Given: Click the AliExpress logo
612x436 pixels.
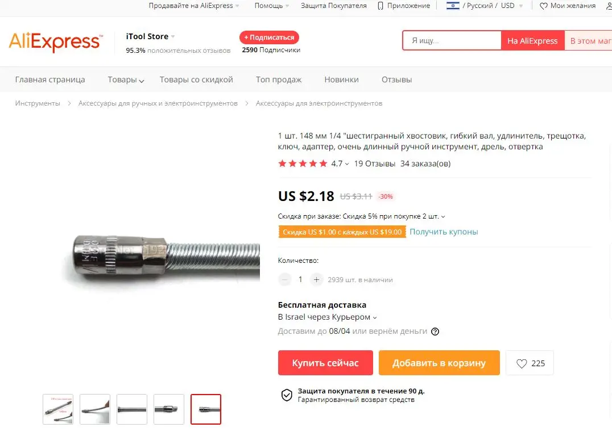Looking at the screenshot, I should coord(55,41).
